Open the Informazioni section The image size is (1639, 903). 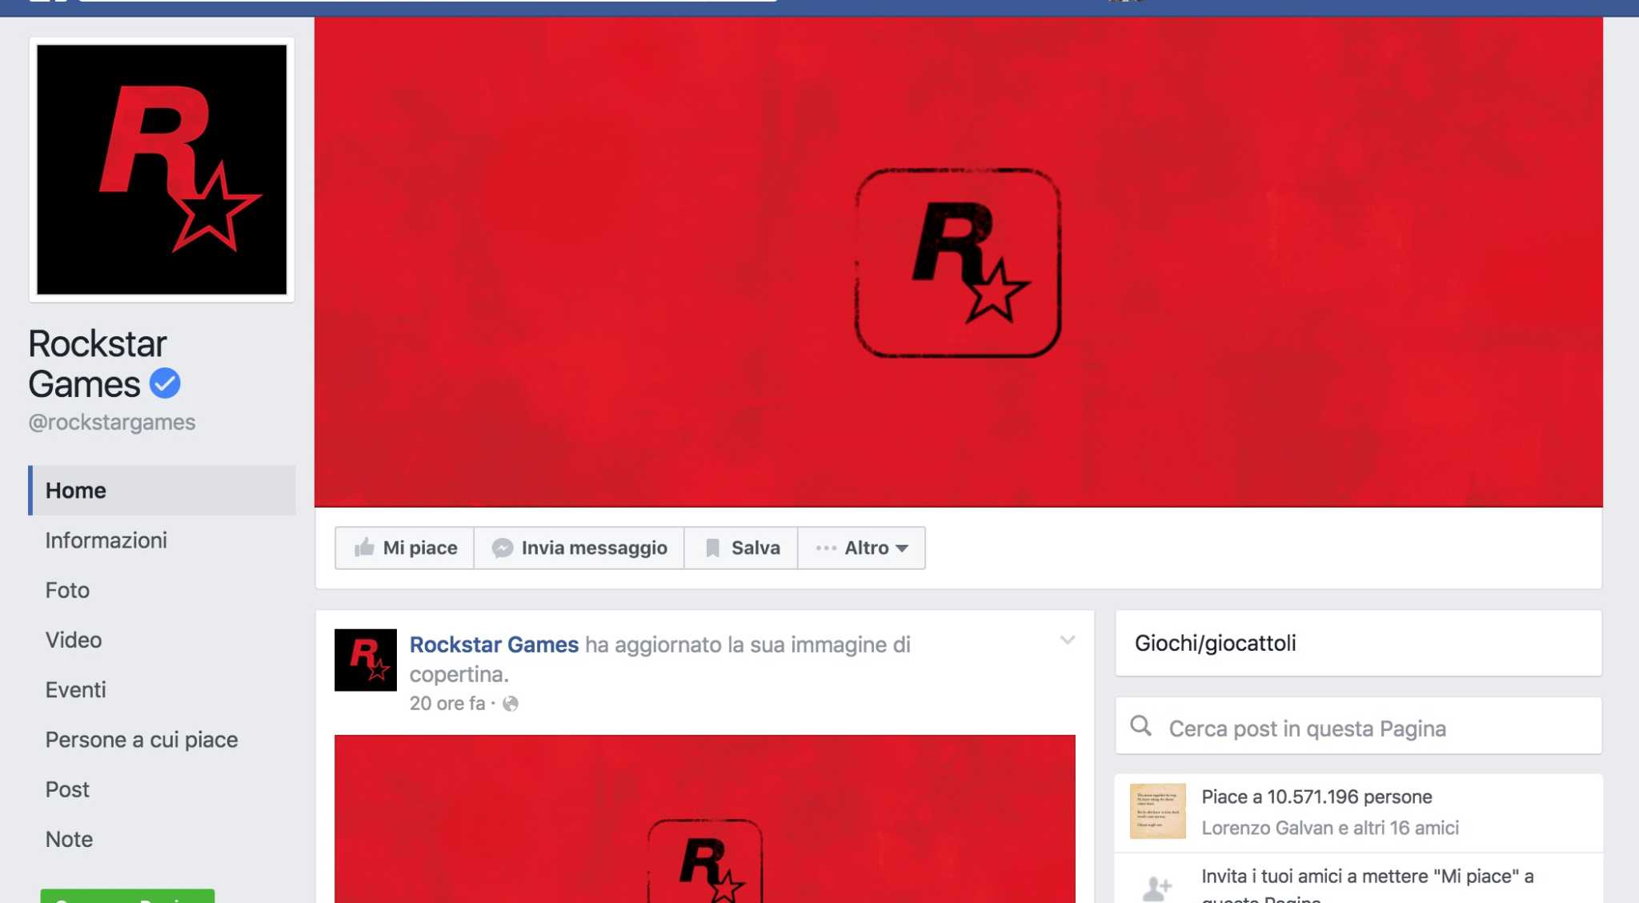pyautogui.click(x=106, y=540)
